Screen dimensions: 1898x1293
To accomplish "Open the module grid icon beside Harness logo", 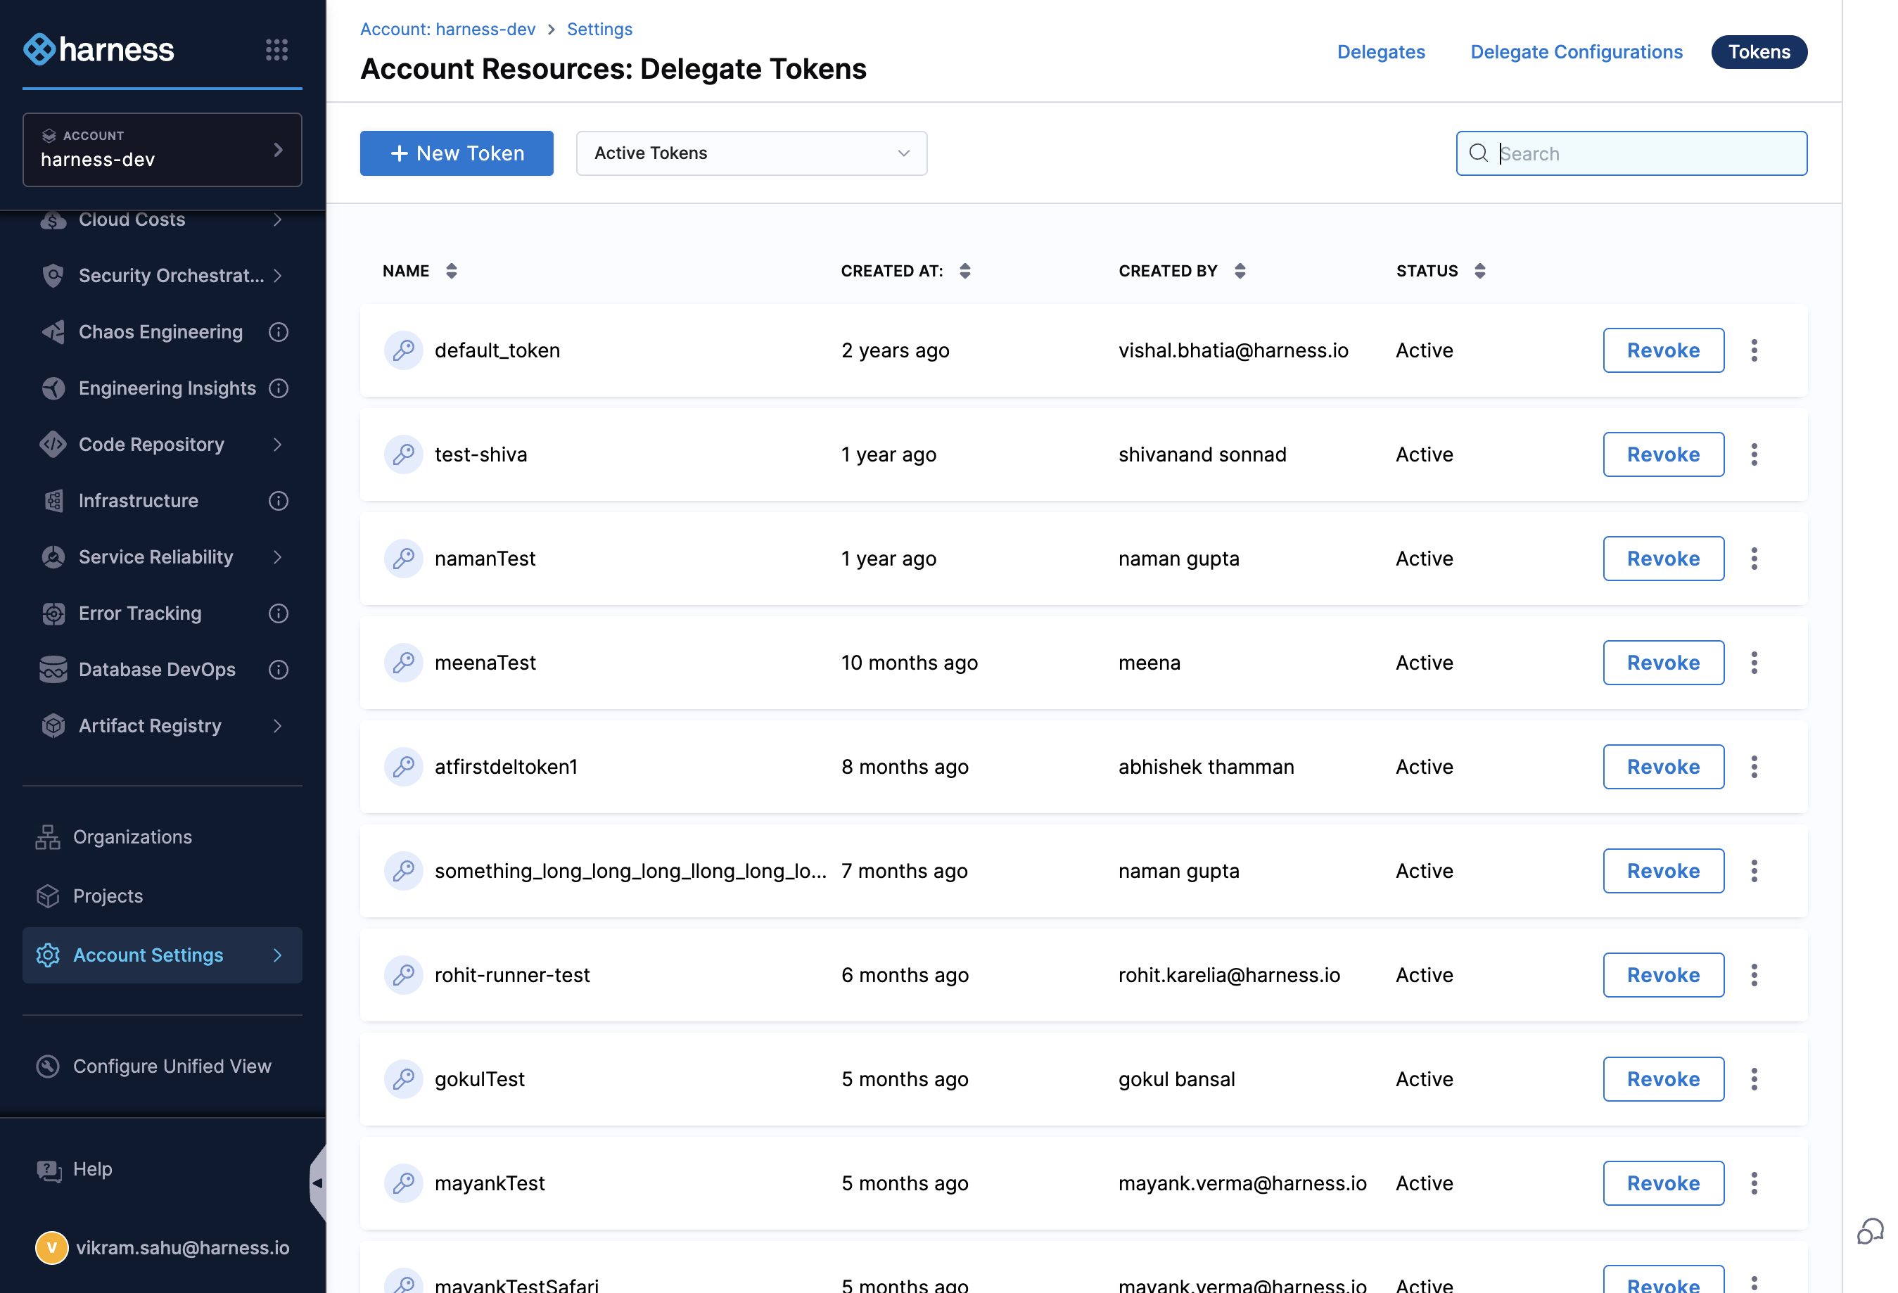I will (277, 50).
